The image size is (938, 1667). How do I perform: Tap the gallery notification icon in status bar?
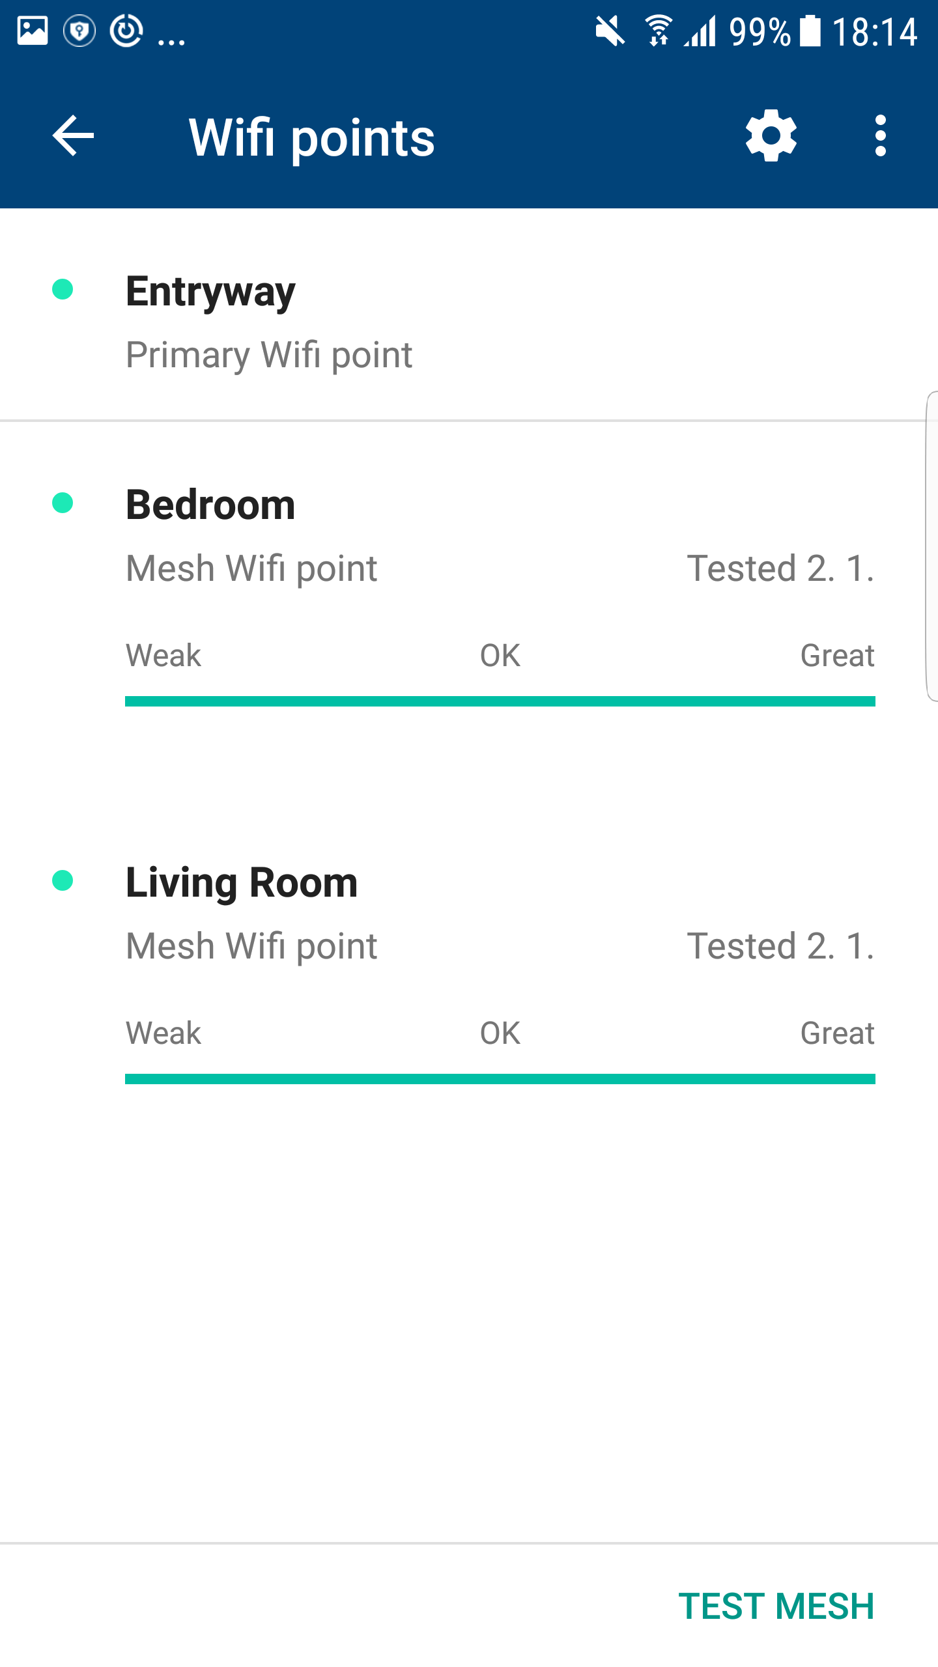pyautogui.click(x=33, y=31)
